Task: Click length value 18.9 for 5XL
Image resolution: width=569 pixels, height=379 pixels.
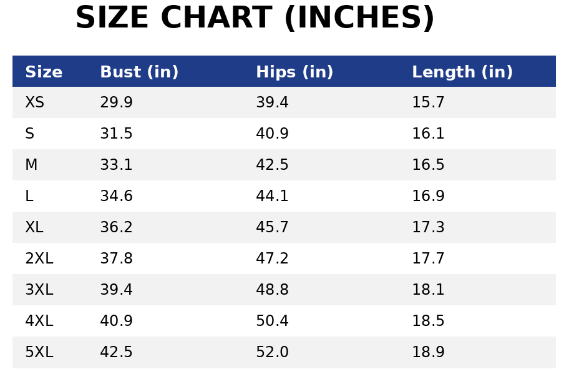Action: [428, 353]
